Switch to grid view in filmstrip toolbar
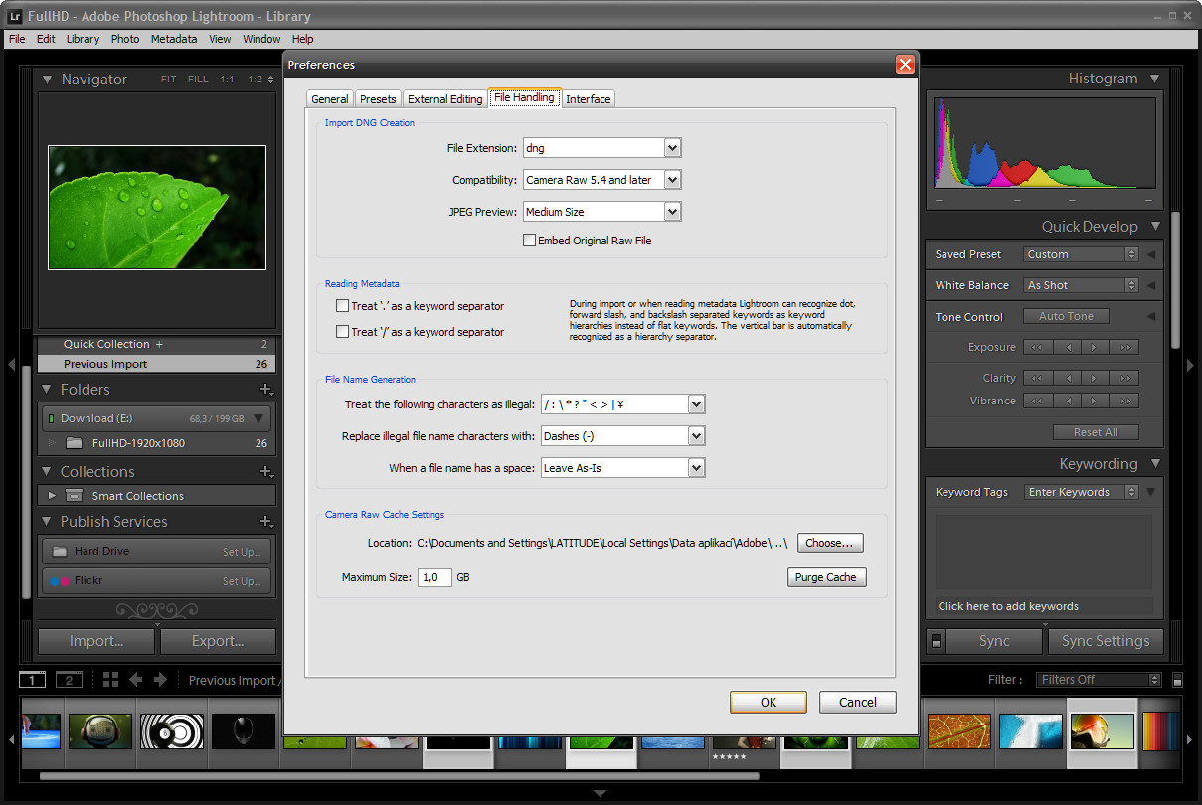1202x805 pixels. pyautogui.click(x=110, y=680)
